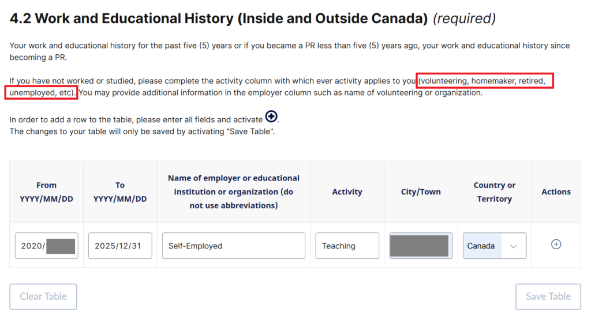Click the Activity column header
This screenshot has width=591, height=324.
point(347,192)
